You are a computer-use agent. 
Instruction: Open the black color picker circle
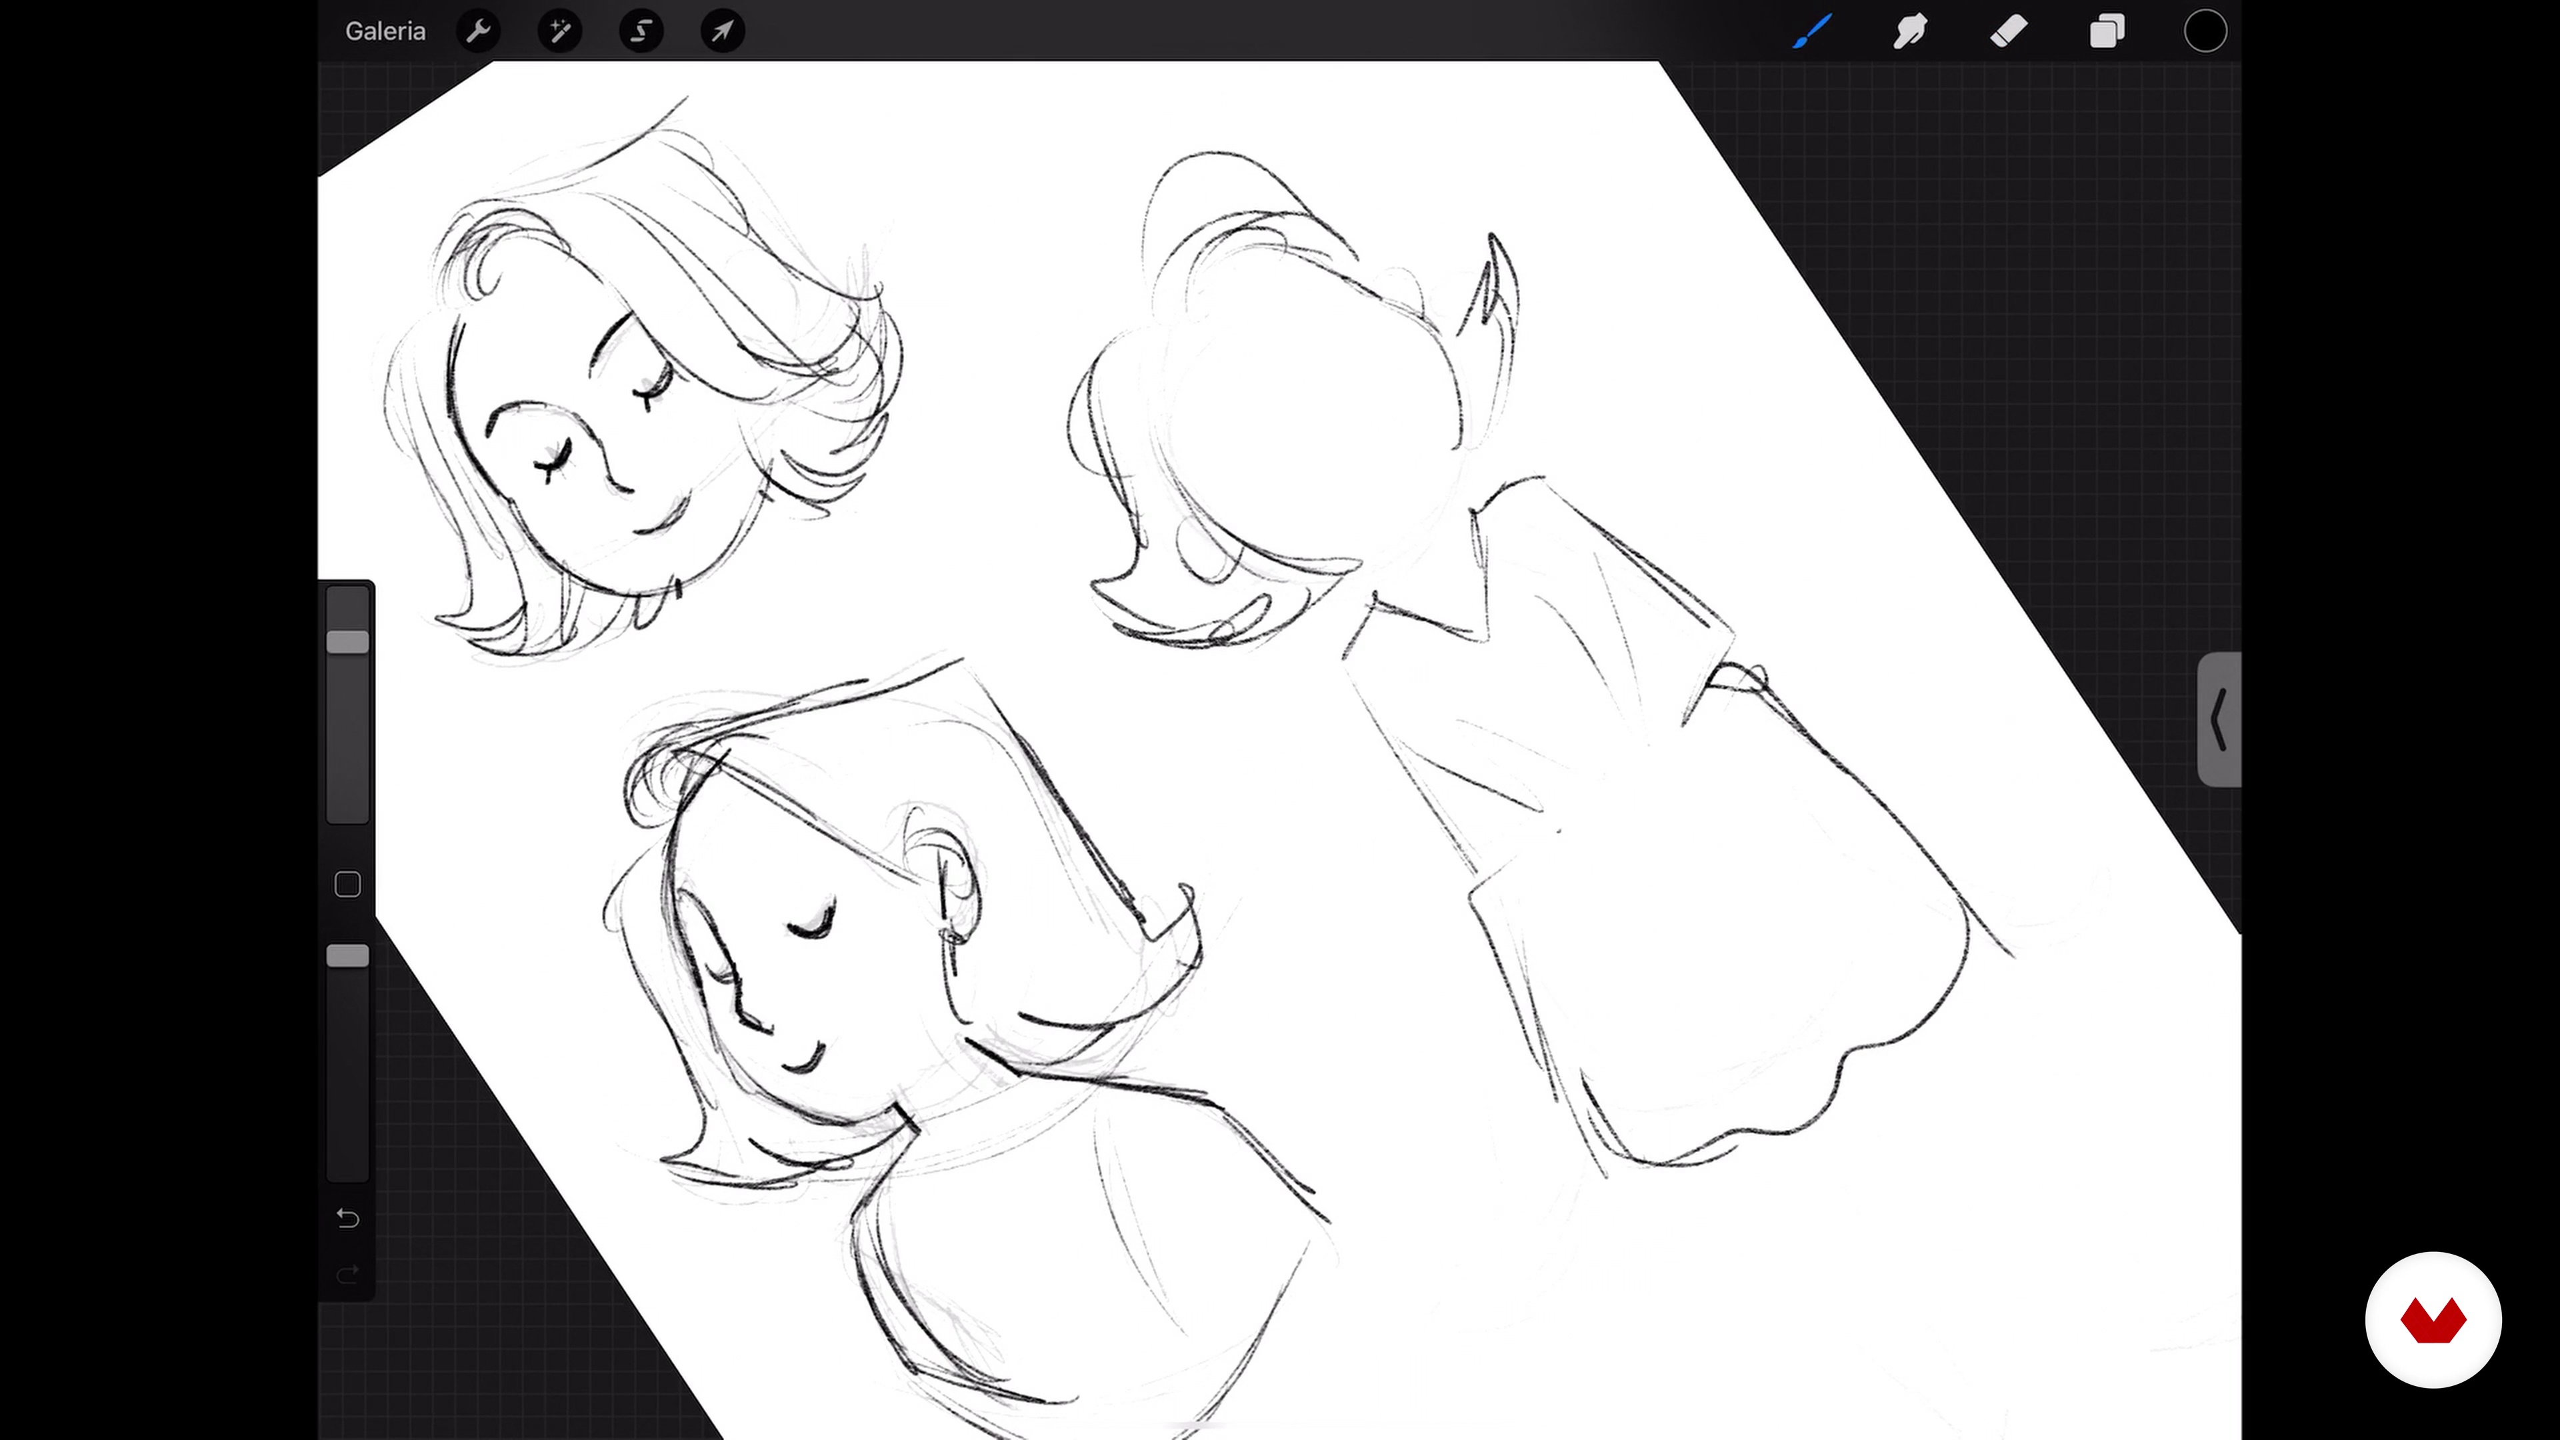coord(2205,31)
